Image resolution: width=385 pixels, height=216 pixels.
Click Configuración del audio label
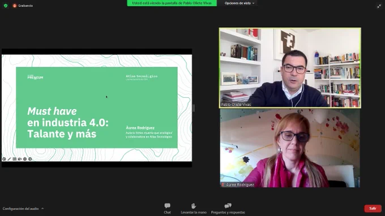click(x=20, y=209)
